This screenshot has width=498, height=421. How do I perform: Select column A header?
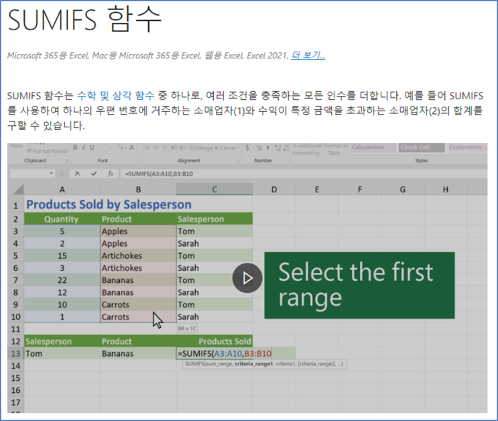[x=62, y=189]
